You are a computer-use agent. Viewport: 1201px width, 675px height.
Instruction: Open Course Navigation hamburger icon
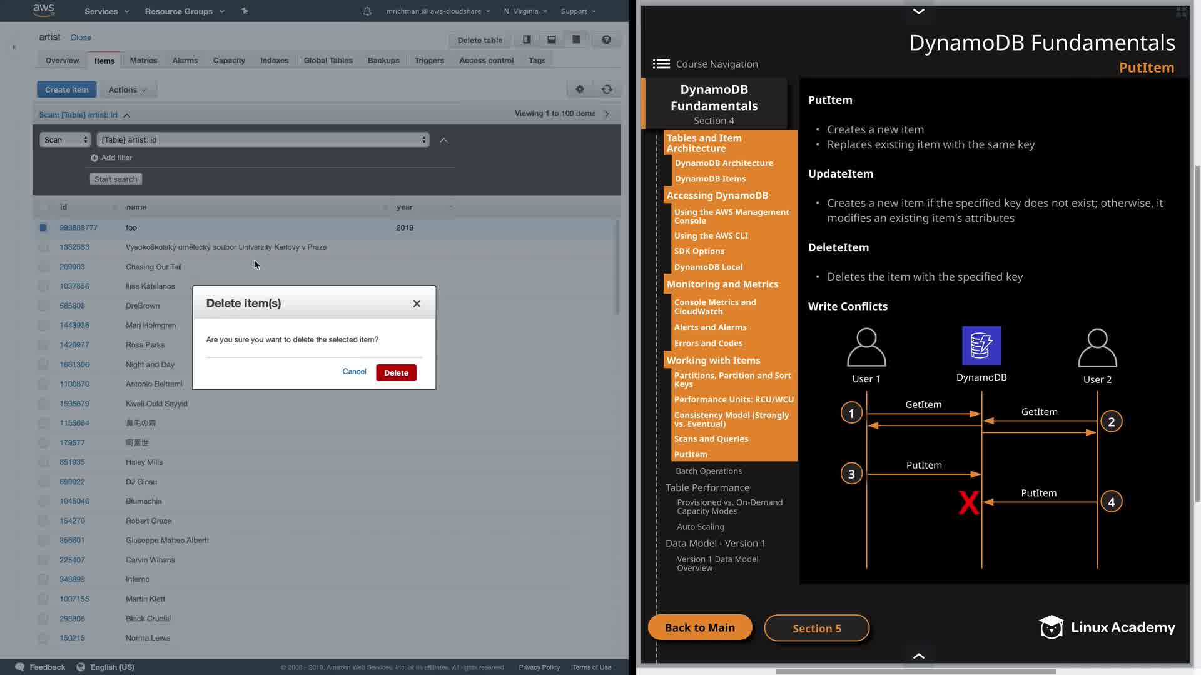click(661, 64)
